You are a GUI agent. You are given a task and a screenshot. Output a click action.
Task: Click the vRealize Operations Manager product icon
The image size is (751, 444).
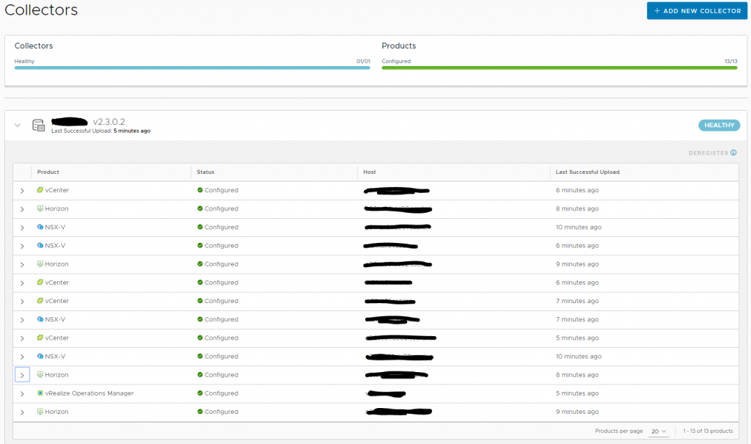tap(40, 393)
